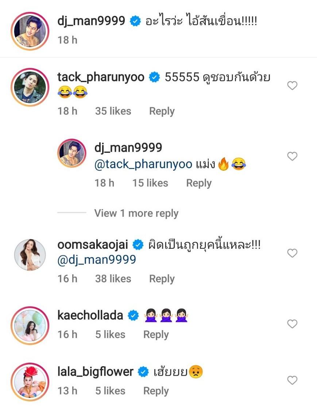Viewport: 317px width, 410px height.
Task: Expand View 1 more reply
Action: 136,213
